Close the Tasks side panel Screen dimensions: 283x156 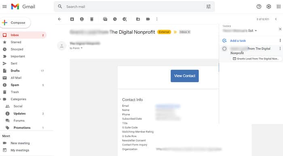(280, 29)
